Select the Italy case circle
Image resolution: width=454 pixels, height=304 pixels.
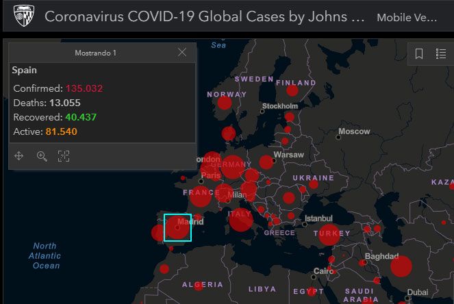240,220
